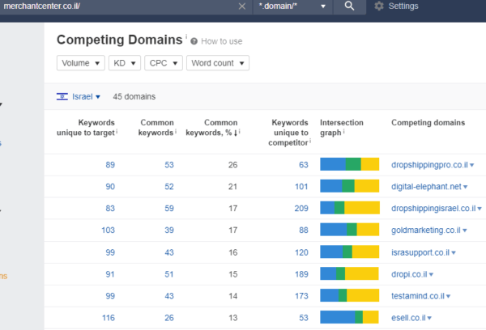
Task: Click unique-to-target value 90
Action: 110,187
